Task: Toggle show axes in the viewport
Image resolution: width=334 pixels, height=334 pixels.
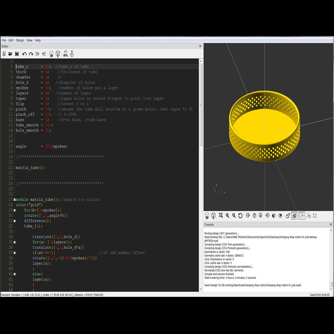Action: [x=302, y=216]
